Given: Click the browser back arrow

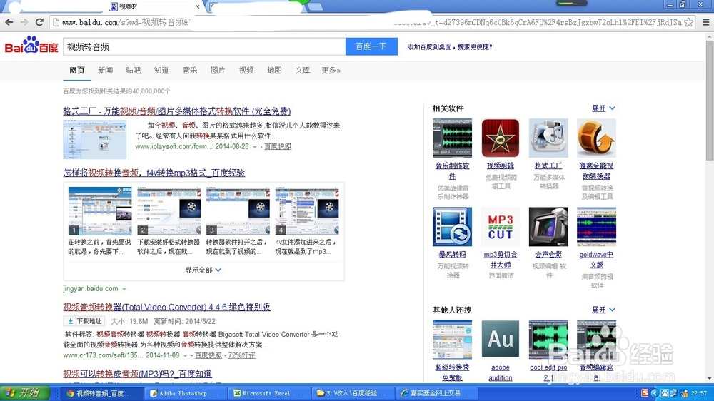Looking at the screenshot, I should 9,22.
